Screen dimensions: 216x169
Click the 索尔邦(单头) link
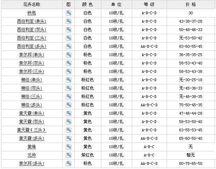pos(32,55)
